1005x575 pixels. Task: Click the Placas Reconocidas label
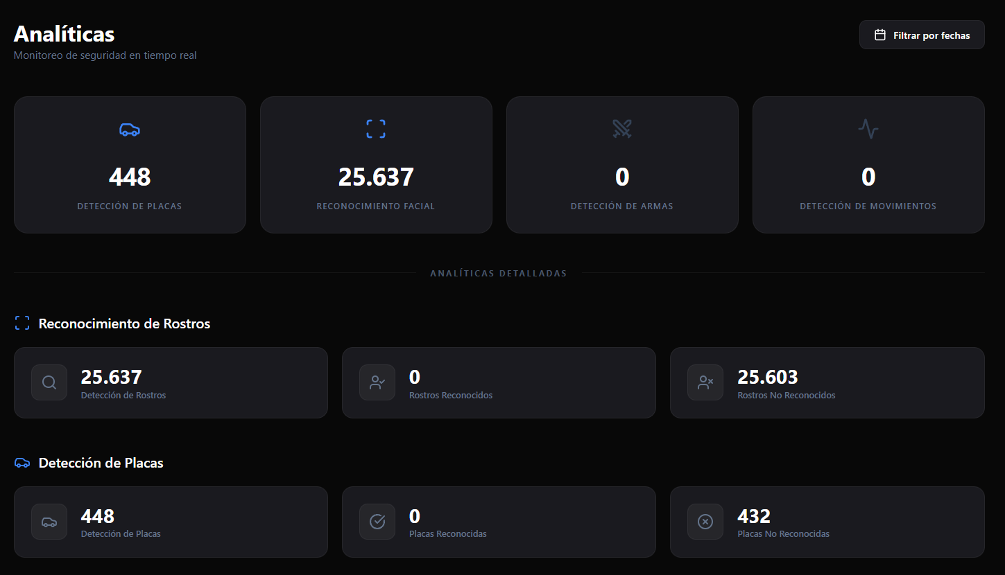pos(448,534)
